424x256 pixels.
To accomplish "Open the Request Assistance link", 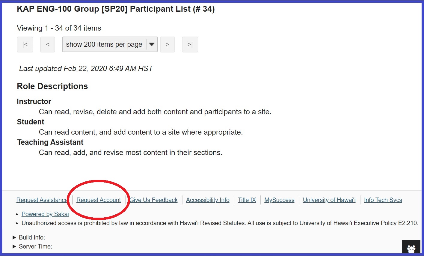I will click(42, 200).
